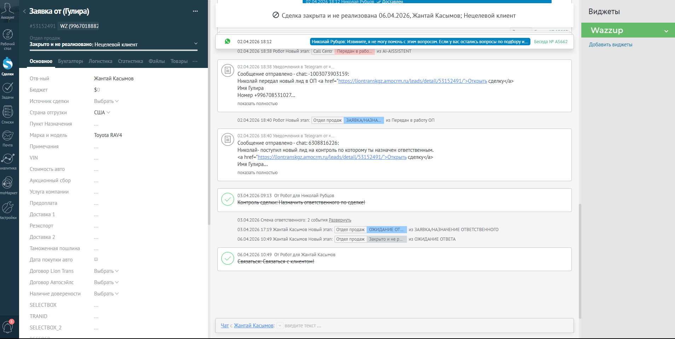Click the ОЖИДАНИЕ ОТ... stage label
675x339 pixels.
pos(387,230)
